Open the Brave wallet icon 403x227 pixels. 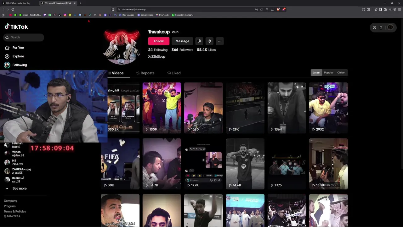tap(385, 9)
